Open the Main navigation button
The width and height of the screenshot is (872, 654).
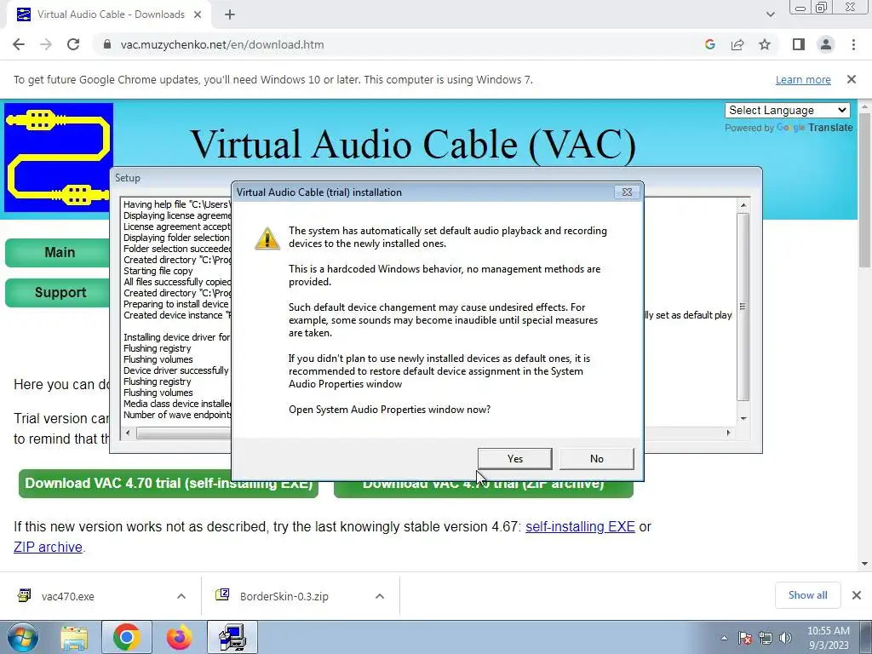[59, 252]
